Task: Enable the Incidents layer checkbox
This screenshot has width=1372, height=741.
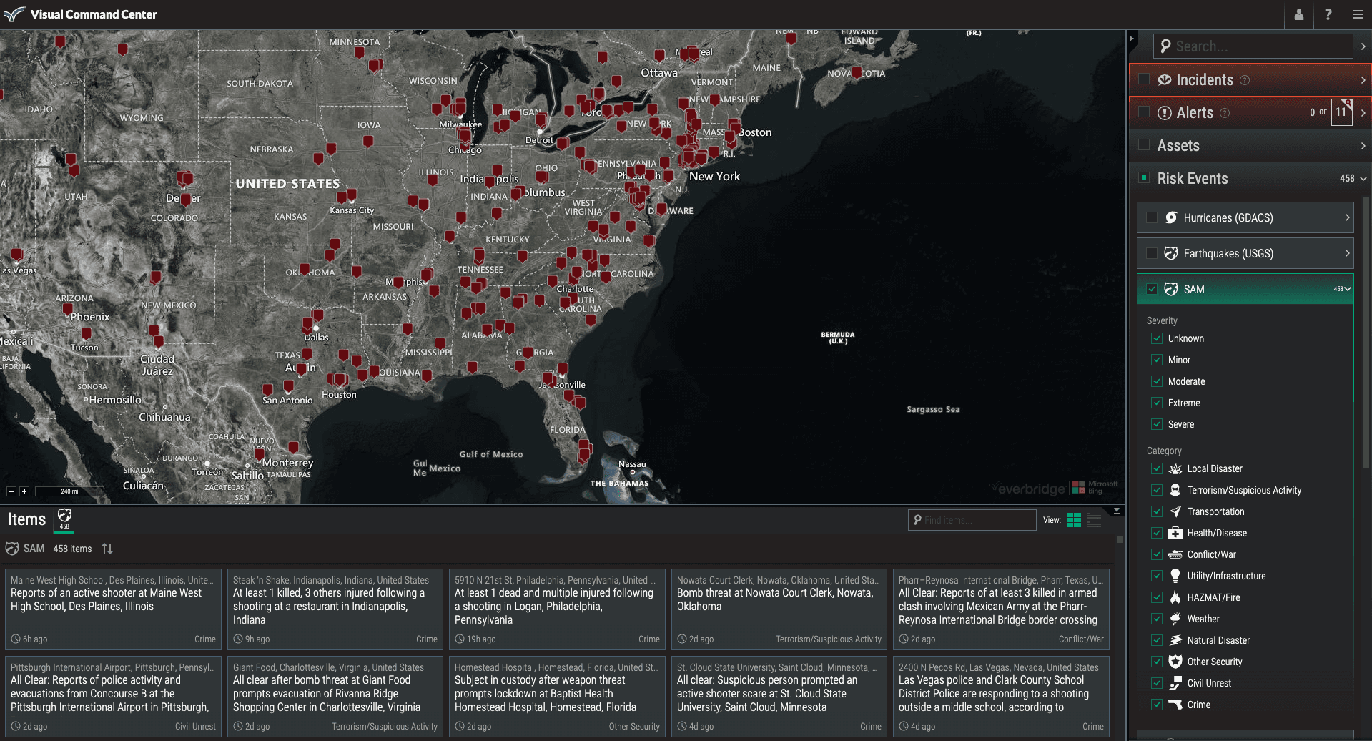Action: click(x=1144, y=79)
